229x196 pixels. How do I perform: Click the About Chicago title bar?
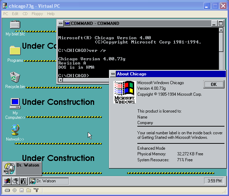coord(171,74)
